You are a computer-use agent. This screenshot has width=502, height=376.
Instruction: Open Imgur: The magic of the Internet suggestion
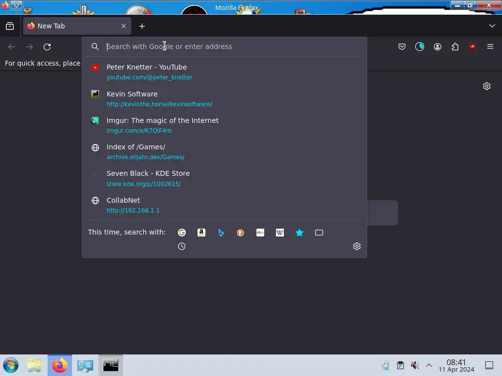tap(225, 125)
